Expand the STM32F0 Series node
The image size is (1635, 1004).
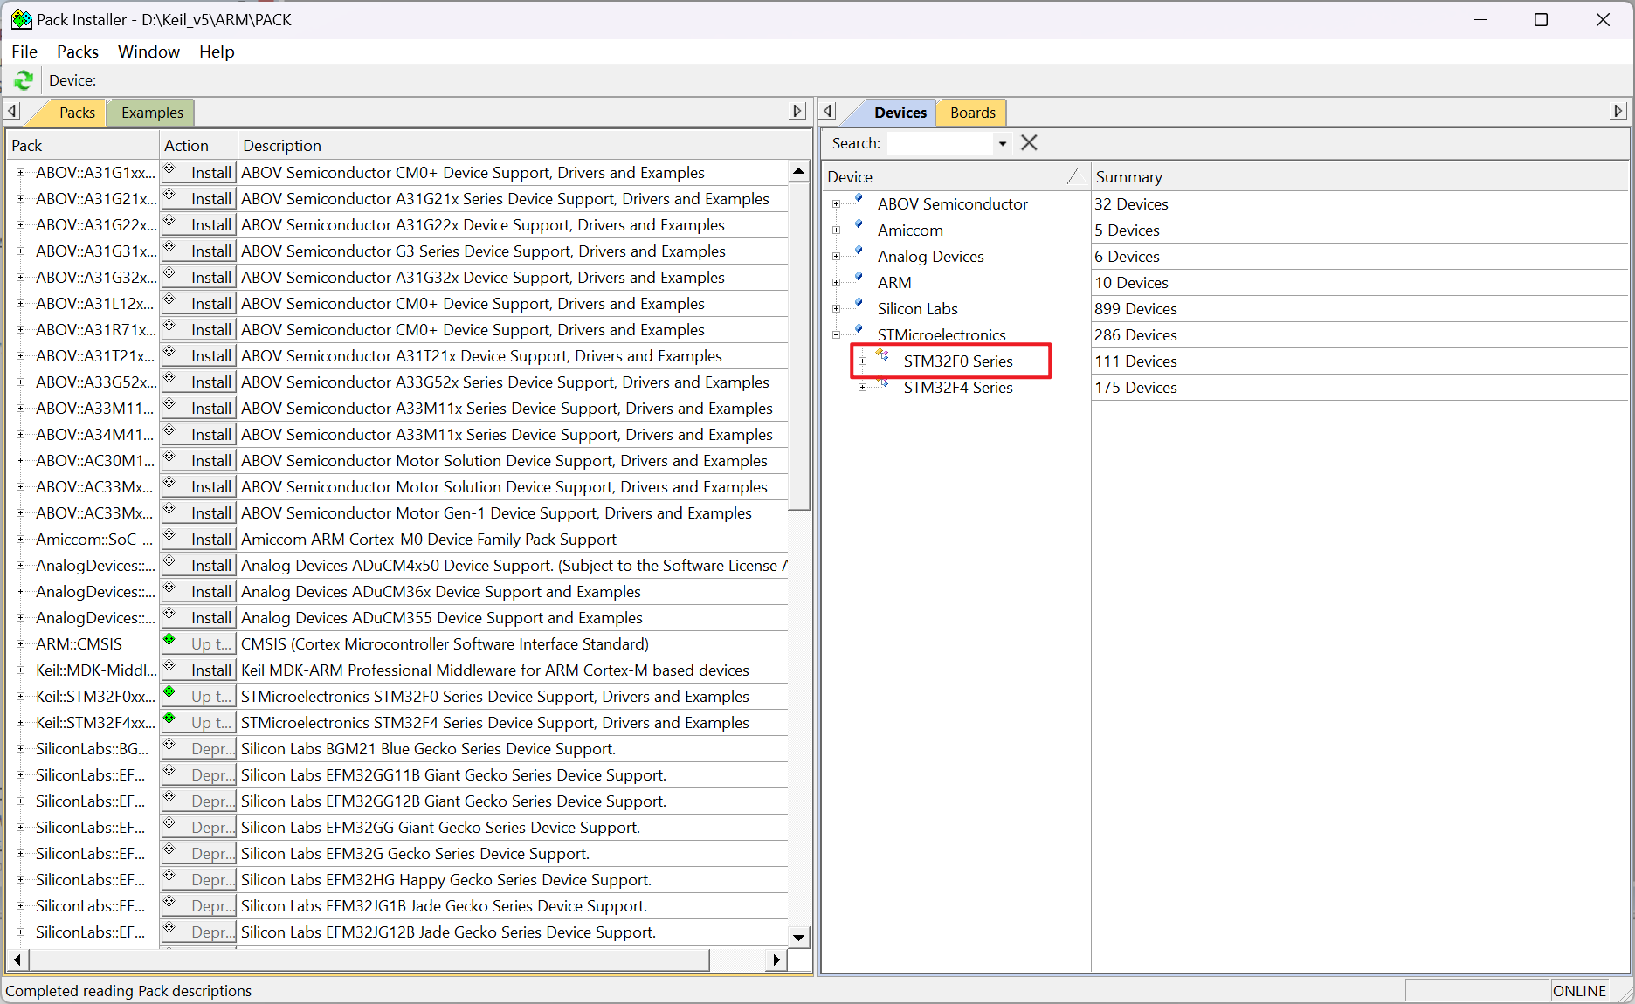coord(862,361)
